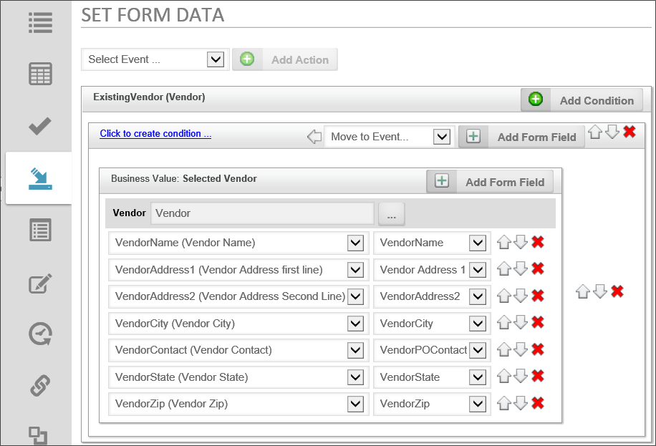Click the pencil edit sidebar icon
The width and height of the screenshot is (656, 446).
[x=40, y=283]
